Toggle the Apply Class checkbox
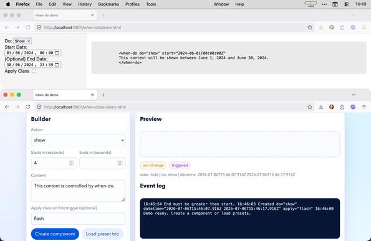Image resolution: width=371 pixels, height=241 pixels. (x=34, y=71)
